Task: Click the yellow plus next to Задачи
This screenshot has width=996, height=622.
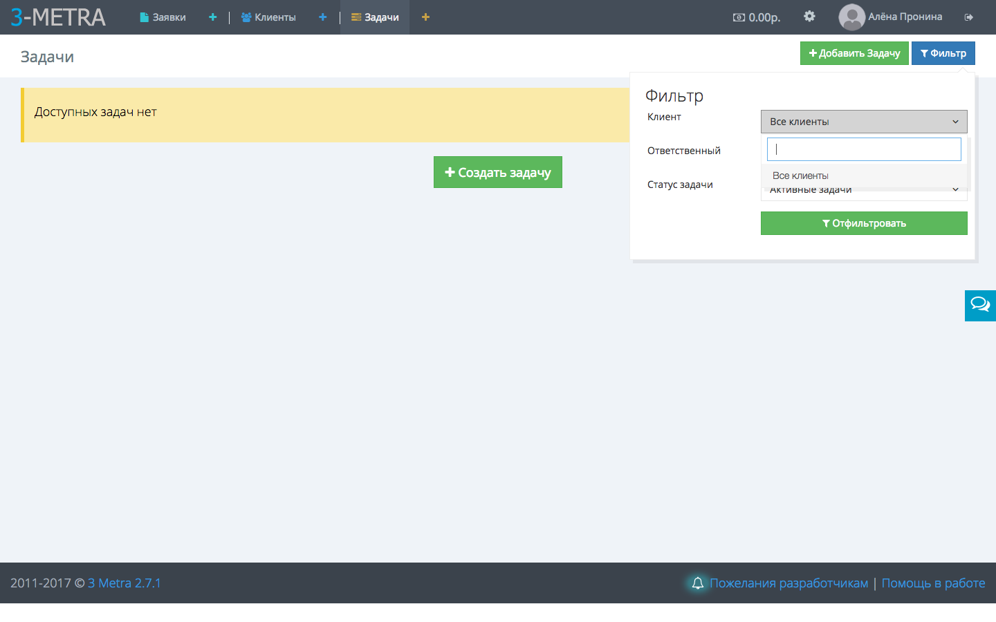Action: click(426, 17)
